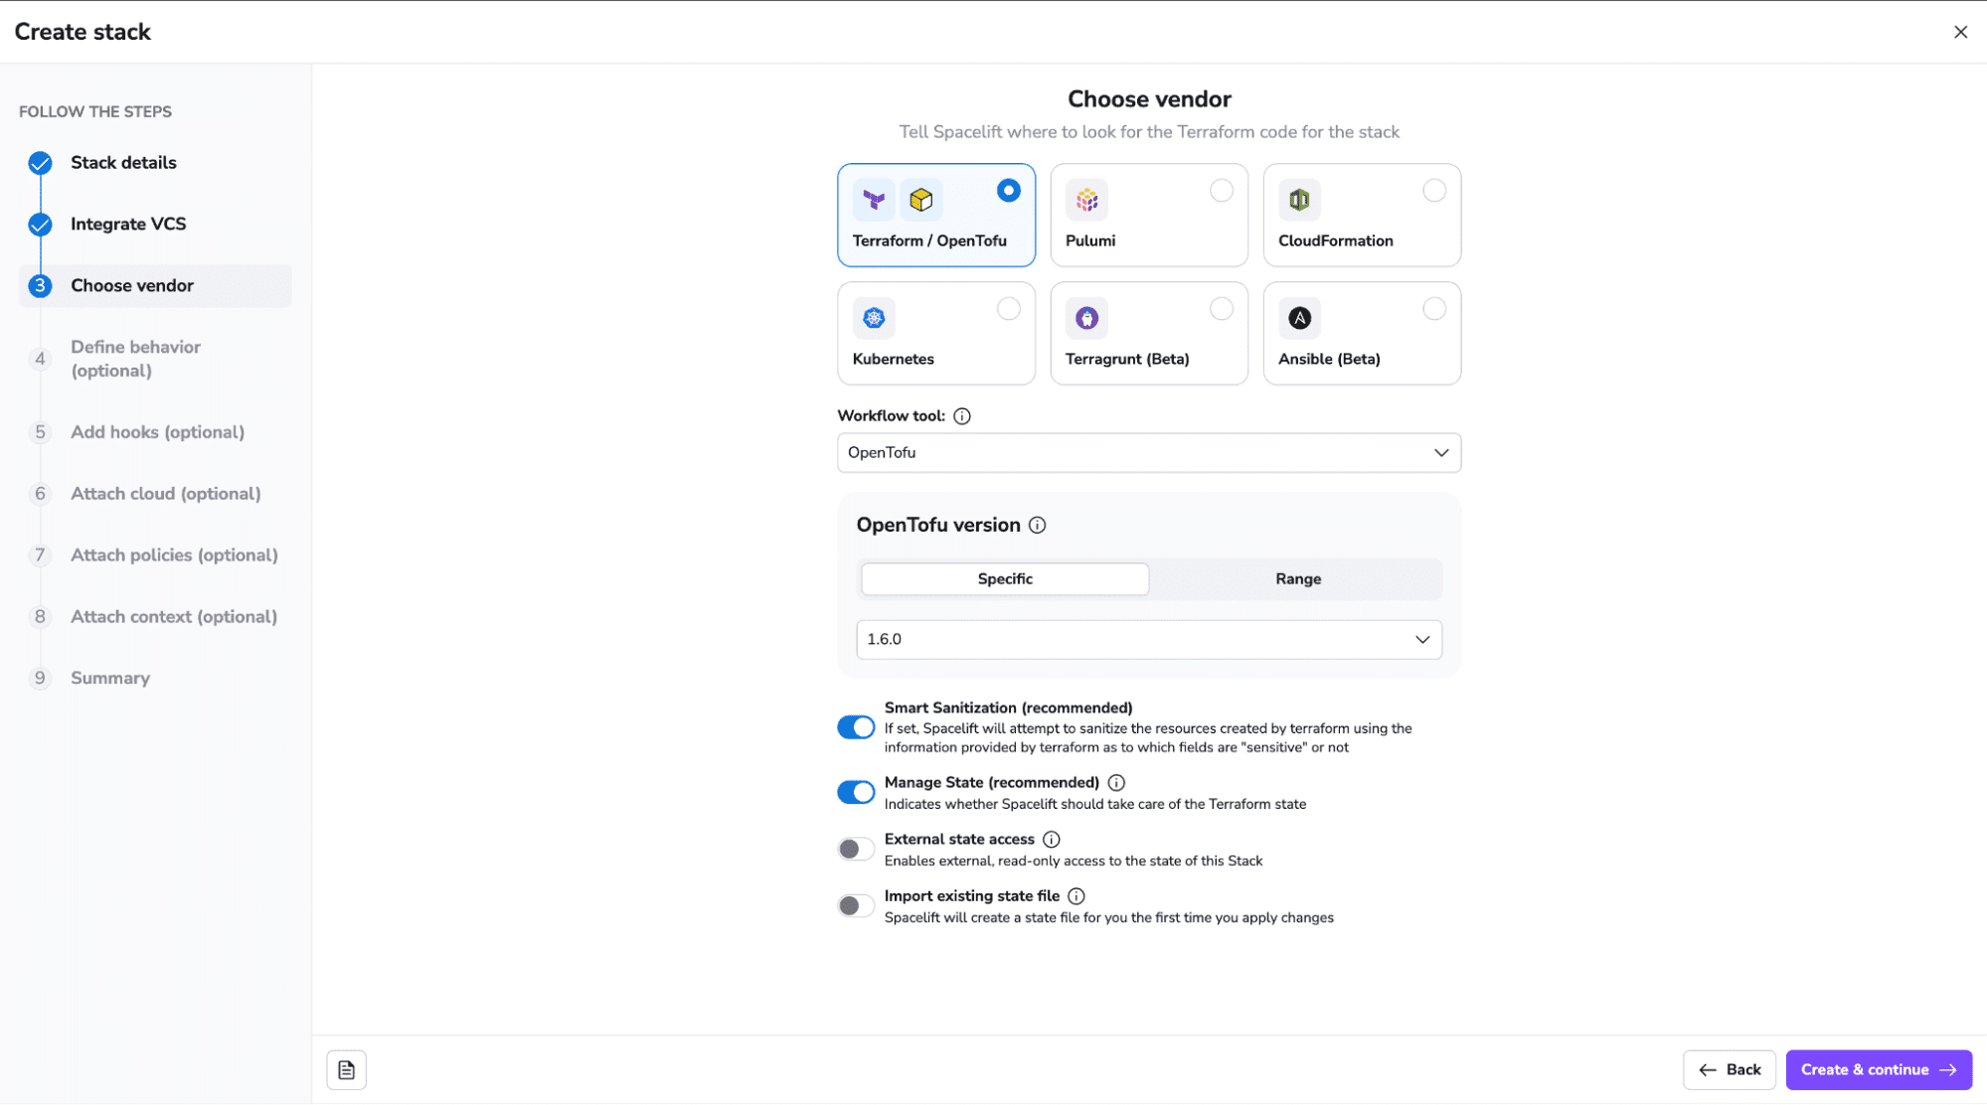Click the Pulumi card label
Image resolution: width=1987 pixels, height=1105 pixels.
tap(1090, 241)
